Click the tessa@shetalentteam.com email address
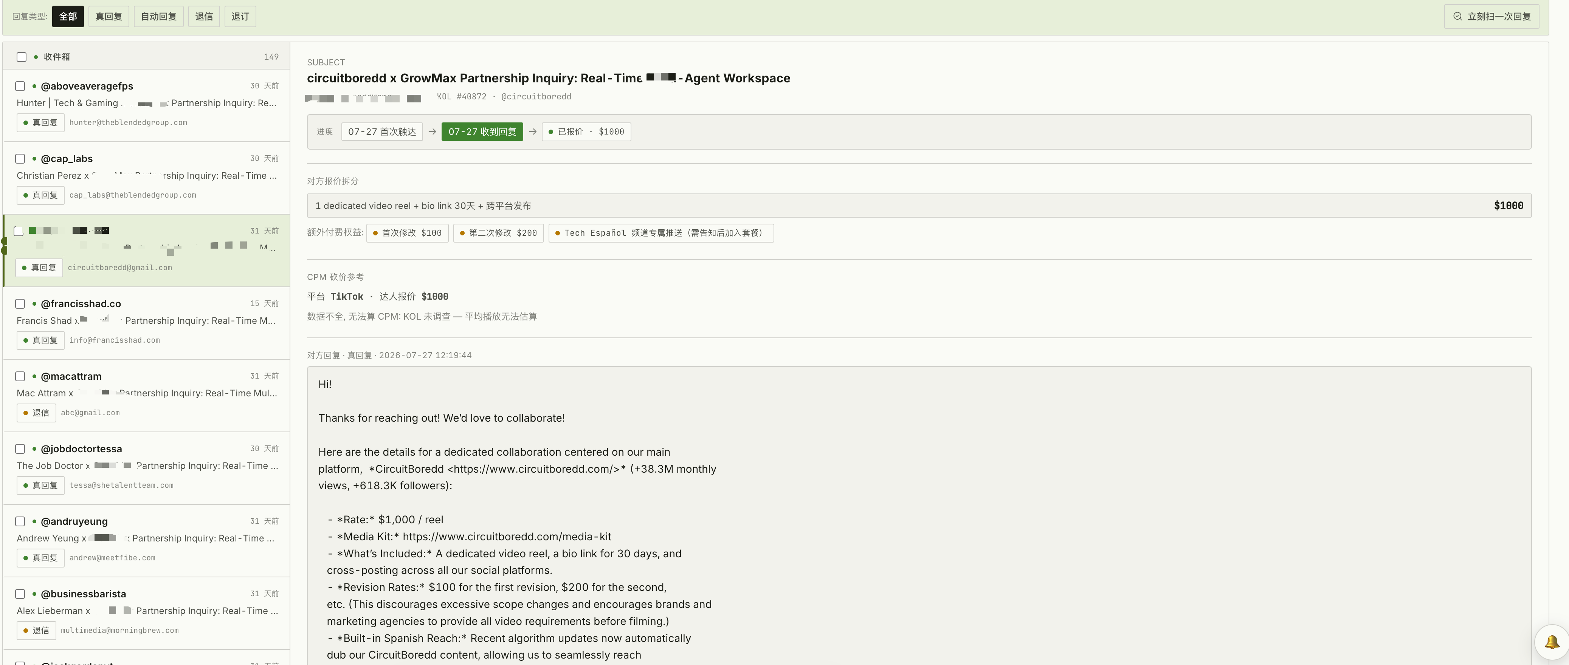This screenshot has width=1569, height=665. [121, 486]
